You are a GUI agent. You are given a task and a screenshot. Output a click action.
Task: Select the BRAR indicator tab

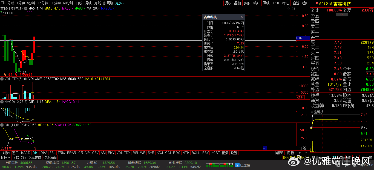pos(72,153)
